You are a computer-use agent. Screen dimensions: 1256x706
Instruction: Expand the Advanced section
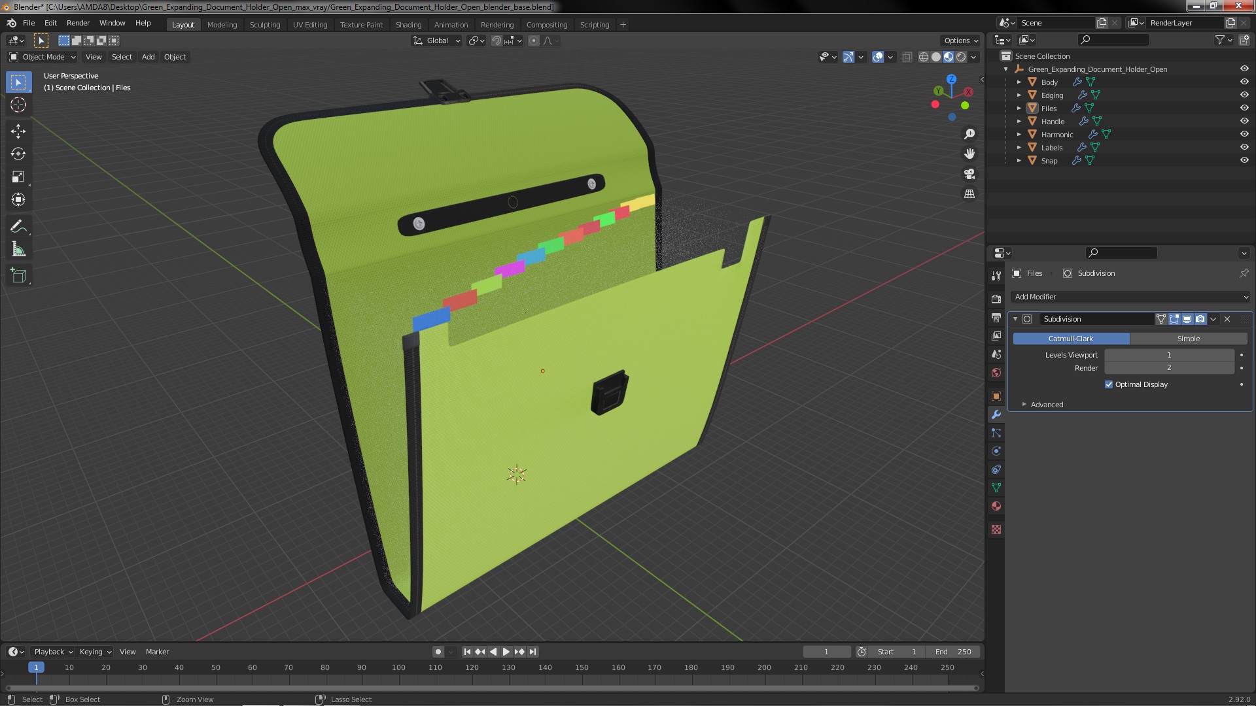[x=1046, y=405]
